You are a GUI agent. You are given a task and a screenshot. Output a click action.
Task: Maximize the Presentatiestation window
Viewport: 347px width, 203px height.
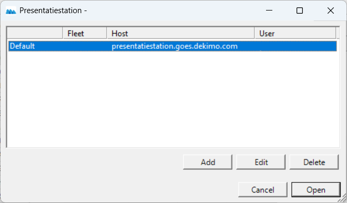(300, 11)
